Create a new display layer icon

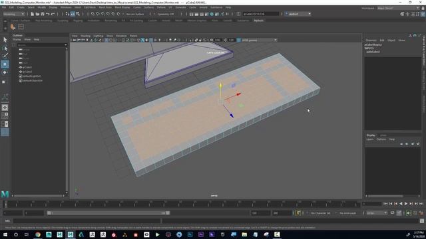click(413, 144)
